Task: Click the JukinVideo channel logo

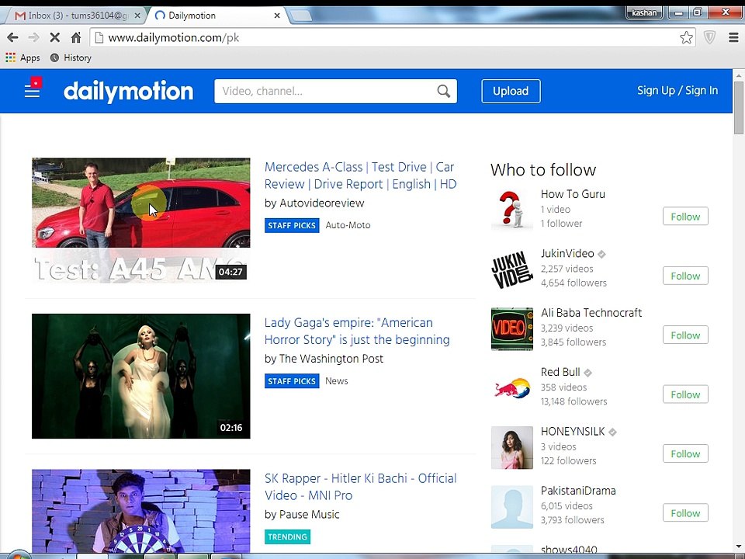Action: [x=511, y=269]
